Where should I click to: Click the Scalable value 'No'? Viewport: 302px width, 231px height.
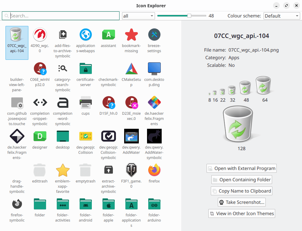(232, 65)
